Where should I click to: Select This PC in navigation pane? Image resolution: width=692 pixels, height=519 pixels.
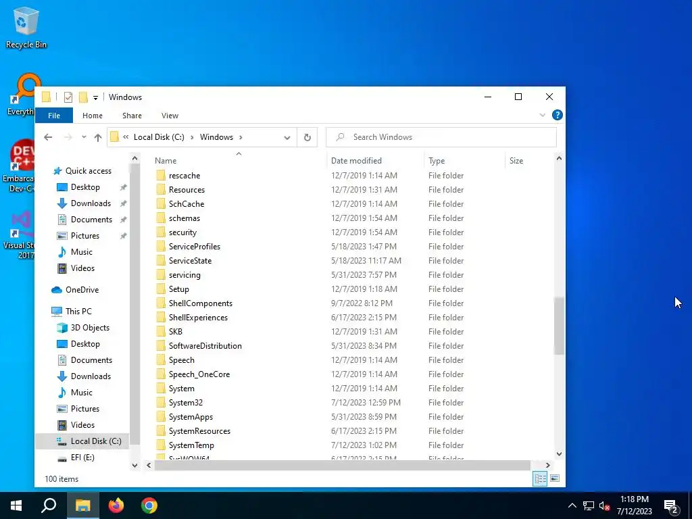pos(78,312)
